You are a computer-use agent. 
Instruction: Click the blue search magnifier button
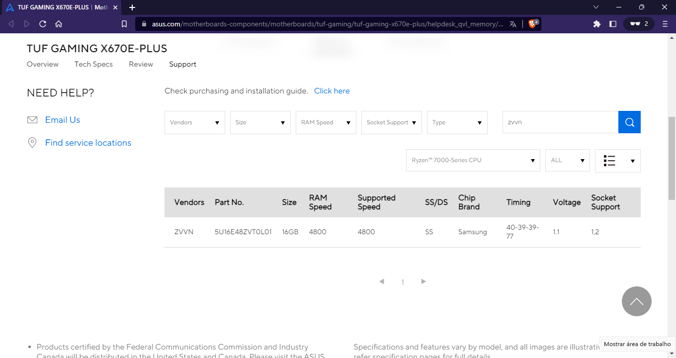coord(629,122)
